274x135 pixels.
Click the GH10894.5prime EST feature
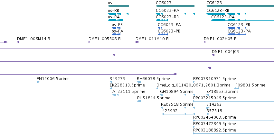[x=177, y=95]
